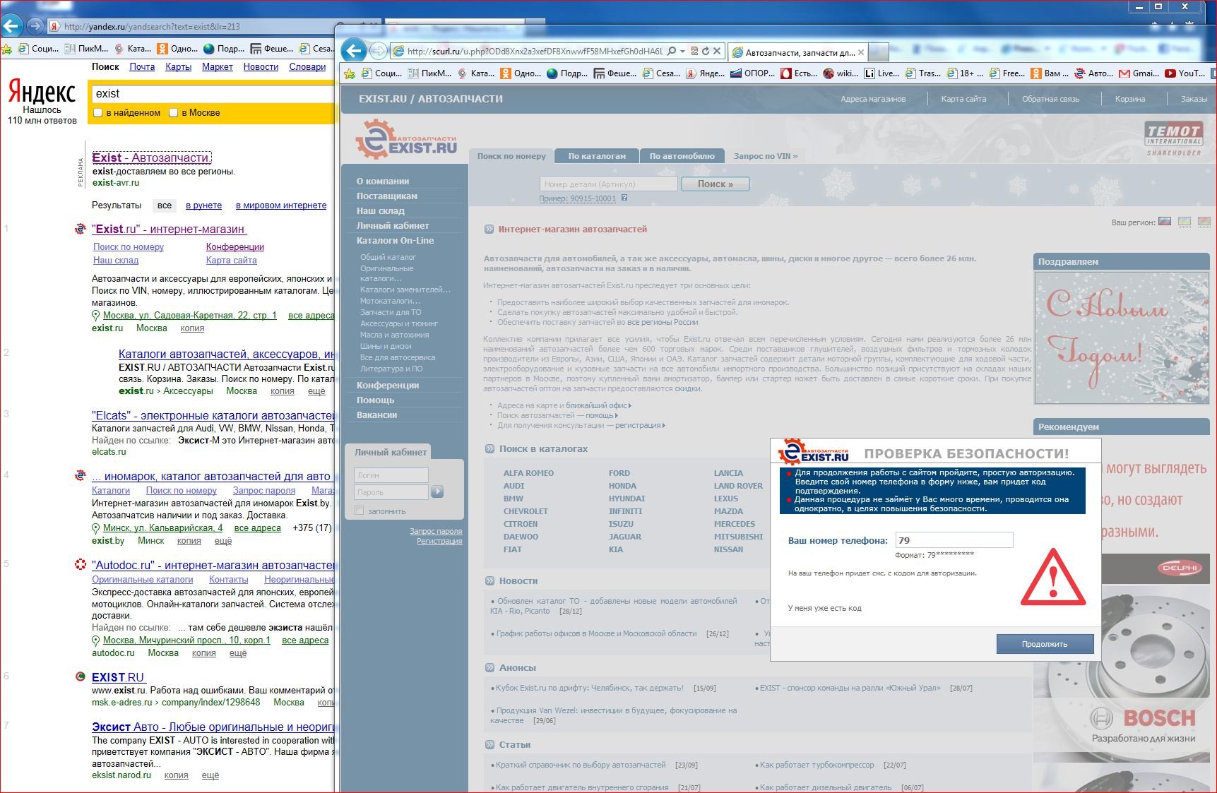Expand 'Поиск в каталогах' section arrow
Image resolution: width=1217 pixels, height=793 pixels.
click(489, 449)
